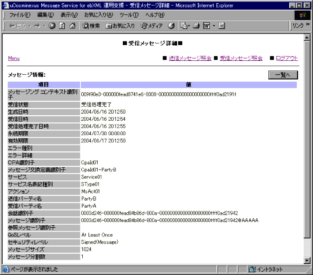Screen dimensions: 313x275
Task: Click the 有効期限 value 2004/06/17 20:12:50
Action: tap(103, 141)
